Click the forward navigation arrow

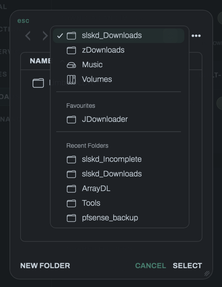pos(45,36)
